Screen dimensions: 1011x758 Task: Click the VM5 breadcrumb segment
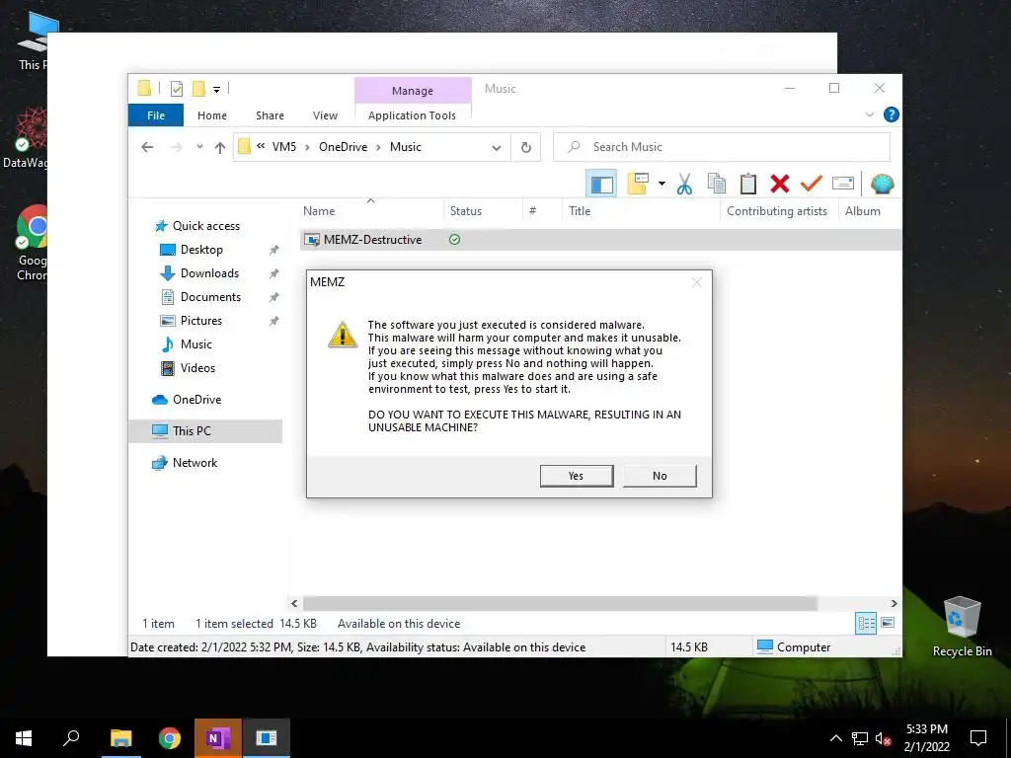pyautogui.click(x=284, y=147)
